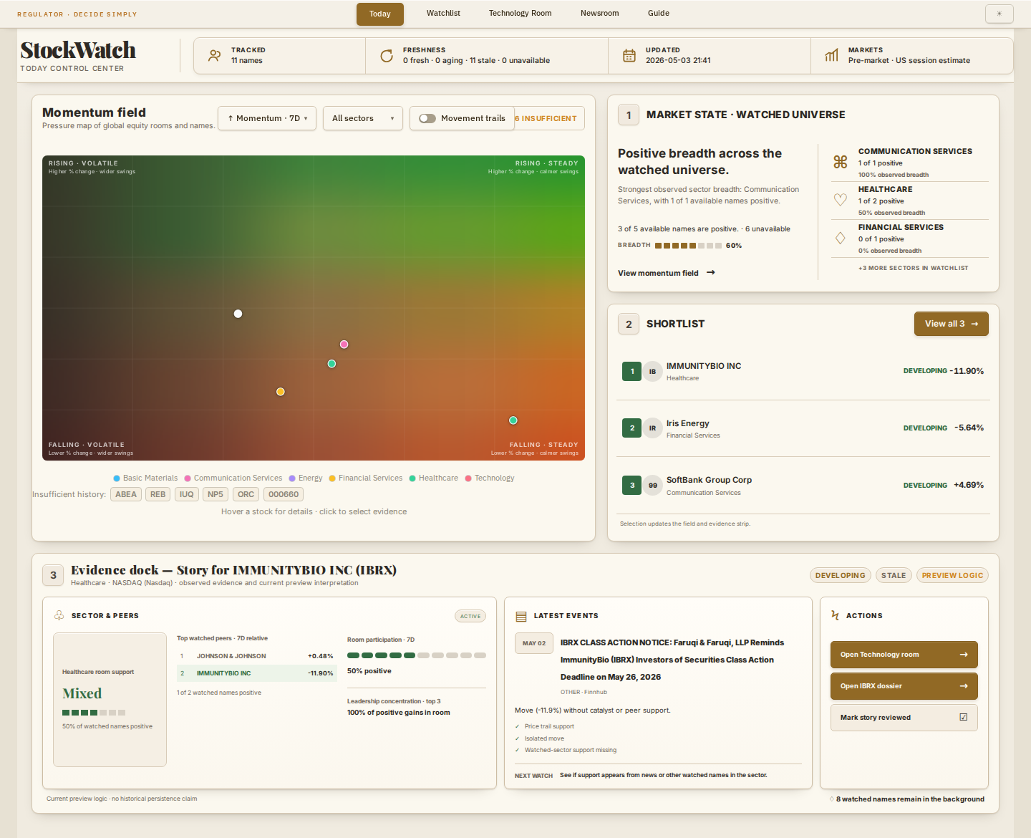Click the Room participation 7D progress bar
This screenshot has width=1031, height=838.
click(x=417, y=655)
